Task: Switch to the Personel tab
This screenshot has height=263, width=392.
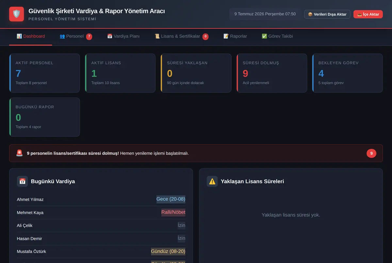Action: pyautogui.click(x=76, y=37)
